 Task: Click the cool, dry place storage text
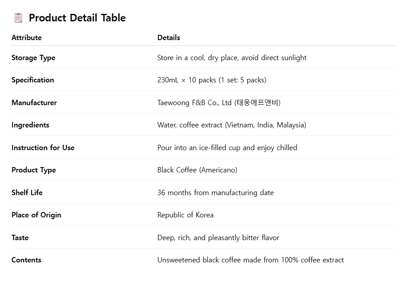pyautogui.click(x=232, y=57)
